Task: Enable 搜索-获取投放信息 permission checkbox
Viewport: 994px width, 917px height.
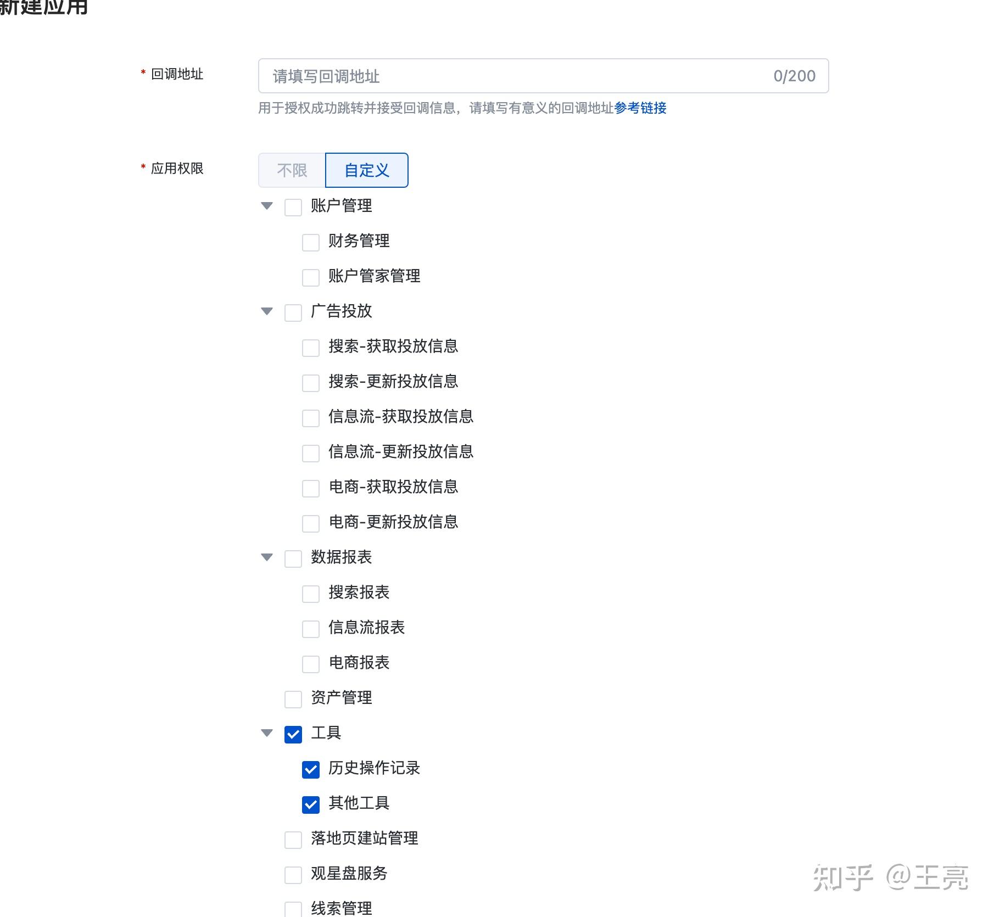Action: [x=311, y=348]
